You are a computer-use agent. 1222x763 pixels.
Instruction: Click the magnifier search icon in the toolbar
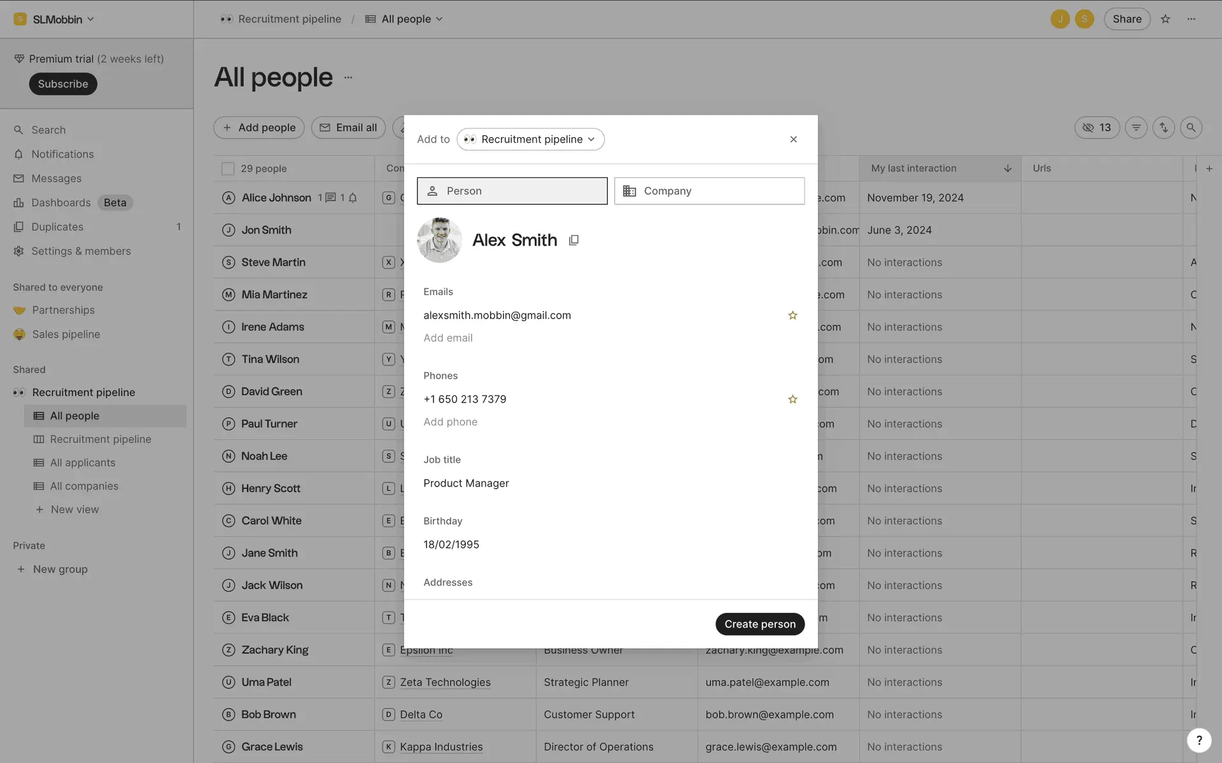[1191, 128]
